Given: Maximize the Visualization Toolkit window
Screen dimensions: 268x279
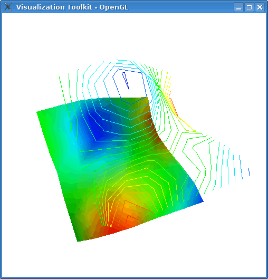Looking at the screenshot, I should (249, 7).
